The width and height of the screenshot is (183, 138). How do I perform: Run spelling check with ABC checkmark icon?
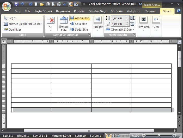65,4
